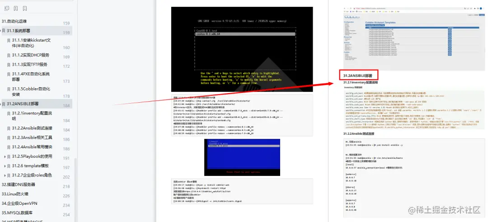Screen dimensions: 488x222
Task: Open 31.2.1inventory配置说明 outline entry
Action: tap(32, 116)
